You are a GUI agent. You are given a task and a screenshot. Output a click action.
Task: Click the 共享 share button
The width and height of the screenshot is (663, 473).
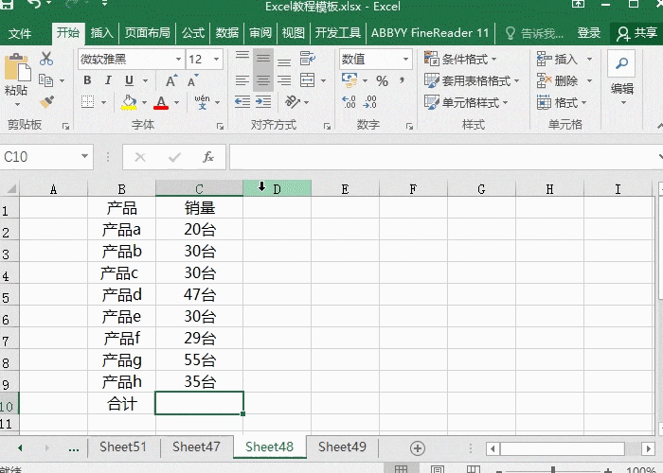(638, 32)
